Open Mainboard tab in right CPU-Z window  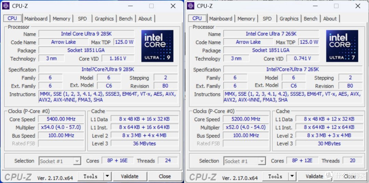(221, 19)
